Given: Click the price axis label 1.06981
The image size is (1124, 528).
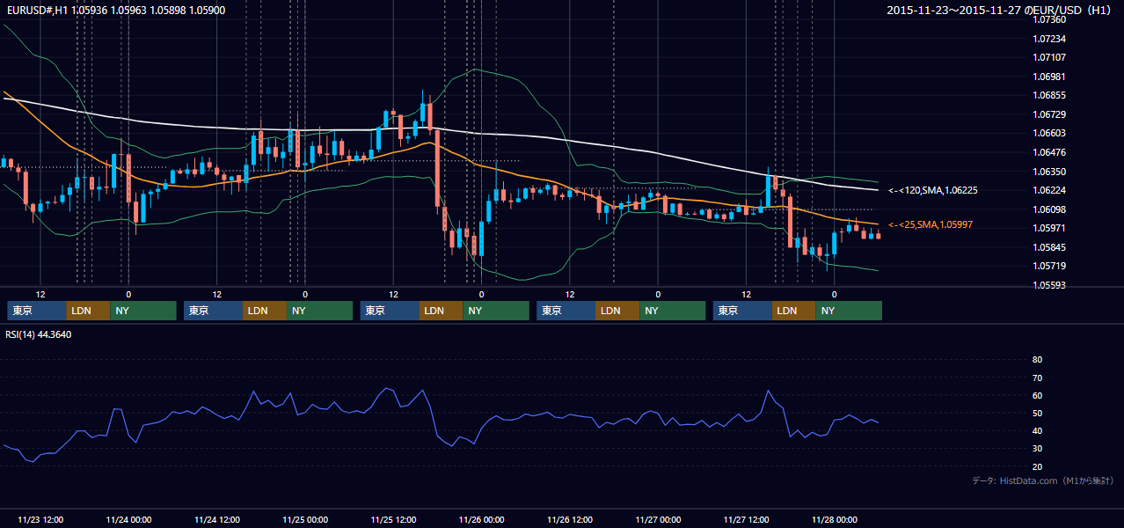Looking at the screenshot, I should tap(1049, 77).
